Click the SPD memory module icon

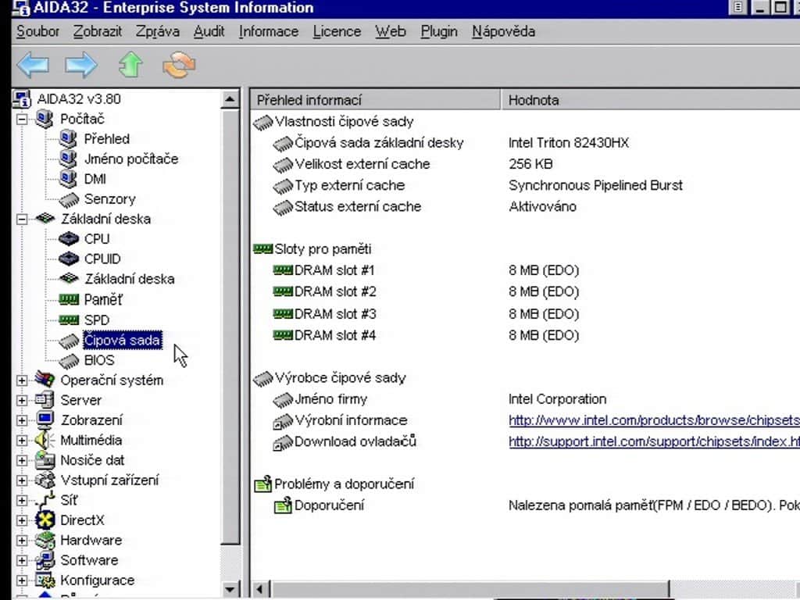coord(69,320)
